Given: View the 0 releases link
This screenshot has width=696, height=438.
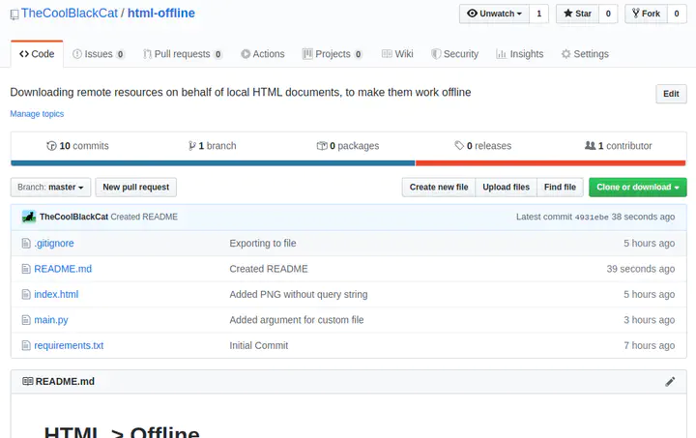Looking at the screenshot, I should pos(483,146).
